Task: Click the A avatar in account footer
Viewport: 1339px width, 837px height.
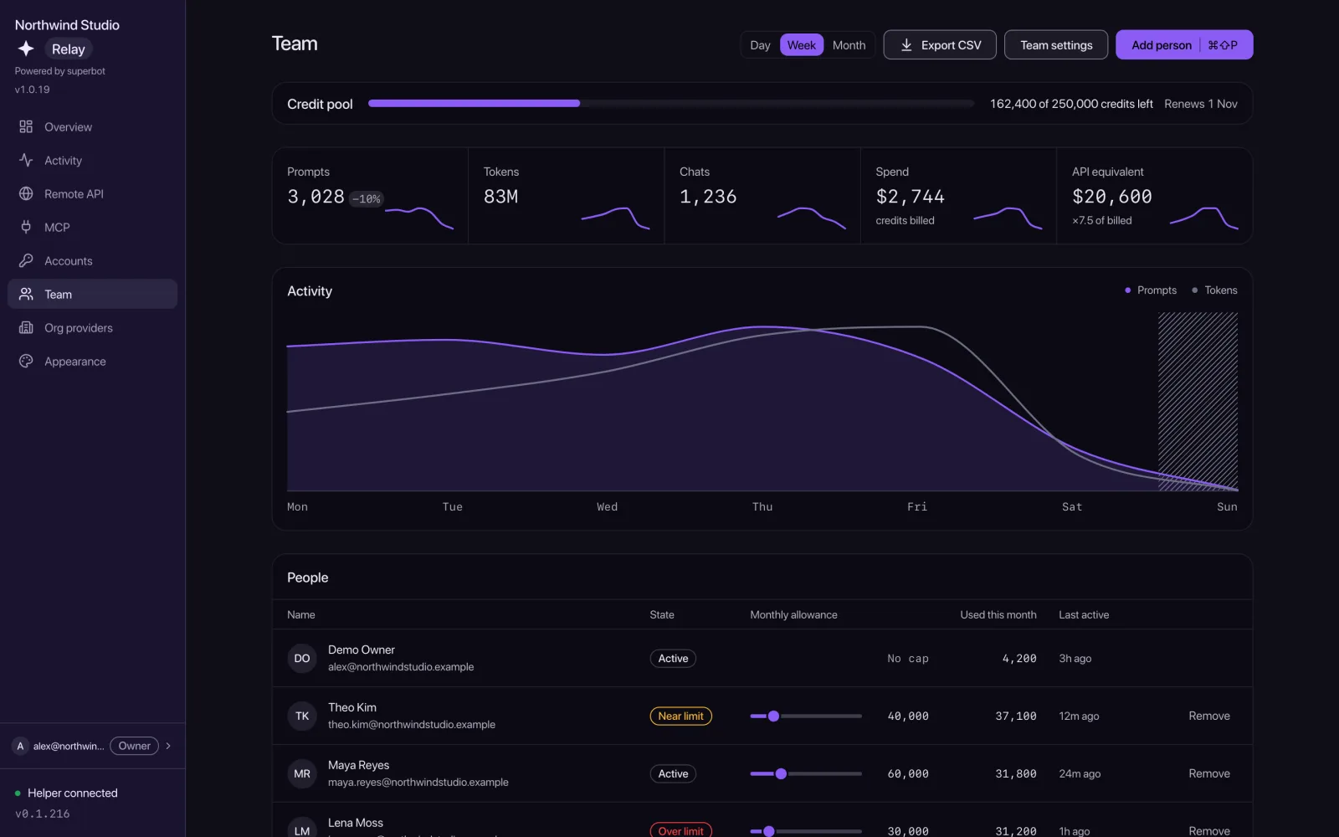Action: 20,746
